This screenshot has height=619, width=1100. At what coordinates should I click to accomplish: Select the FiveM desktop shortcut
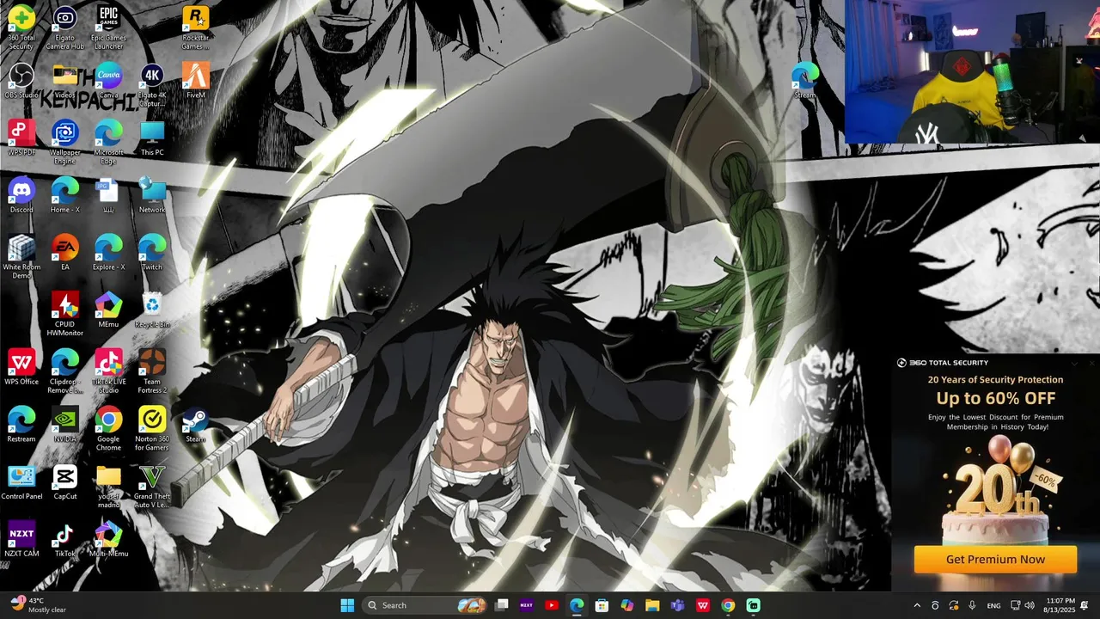coord(196,82)
